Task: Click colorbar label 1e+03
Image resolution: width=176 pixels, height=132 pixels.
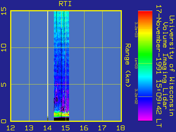Action: pyautogui.click(x=136, y=63)
